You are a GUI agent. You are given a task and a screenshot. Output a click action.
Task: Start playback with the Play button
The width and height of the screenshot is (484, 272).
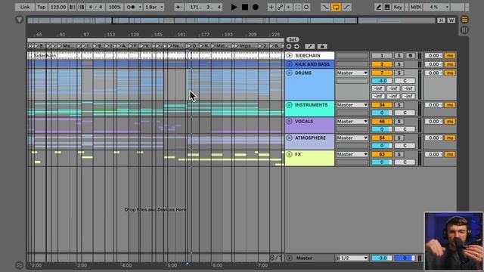234,7
